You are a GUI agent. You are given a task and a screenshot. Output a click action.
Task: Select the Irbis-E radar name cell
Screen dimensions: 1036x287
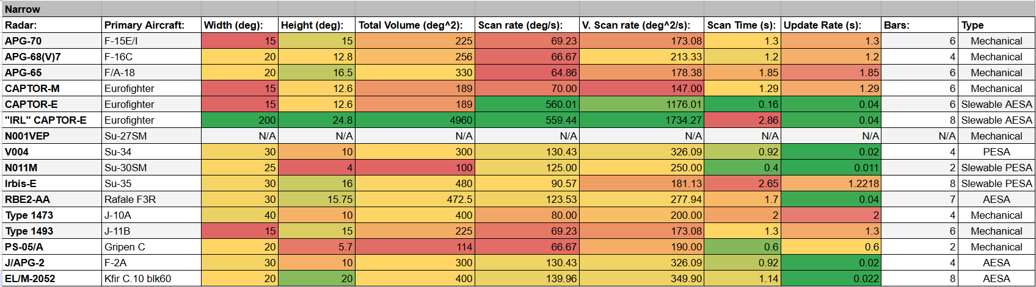point(21,183)
